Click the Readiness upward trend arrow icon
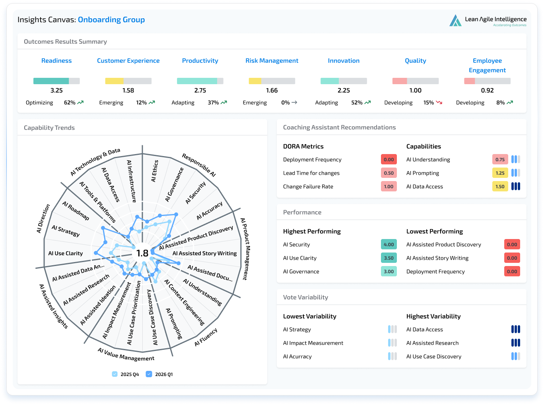 pyautogui.click(x=80, y=102)
